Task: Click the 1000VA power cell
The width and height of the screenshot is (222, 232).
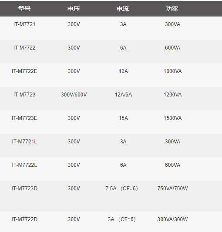Action: 173,71
